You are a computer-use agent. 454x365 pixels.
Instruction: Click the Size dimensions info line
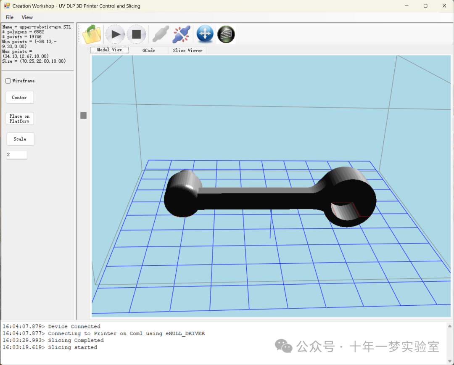[34, 61]
